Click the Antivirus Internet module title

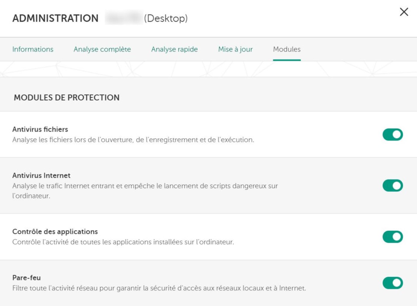click(x=41, y=176)
